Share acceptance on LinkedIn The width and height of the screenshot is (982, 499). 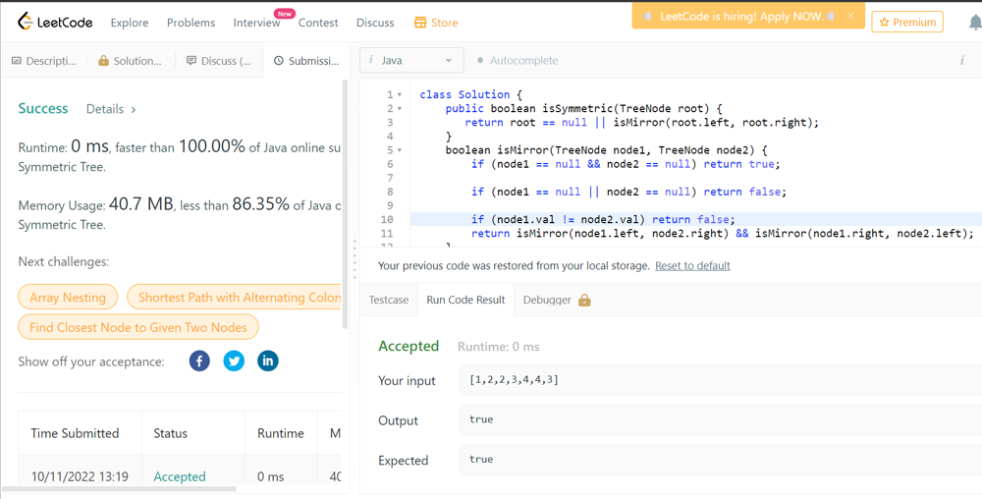[x=267, y=361]
